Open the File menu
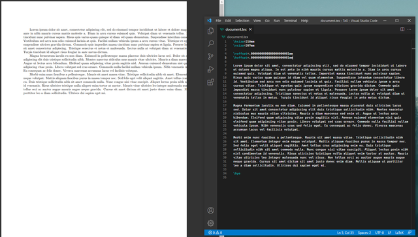Viewport: 418px width, 237px height. coord(218,20)
